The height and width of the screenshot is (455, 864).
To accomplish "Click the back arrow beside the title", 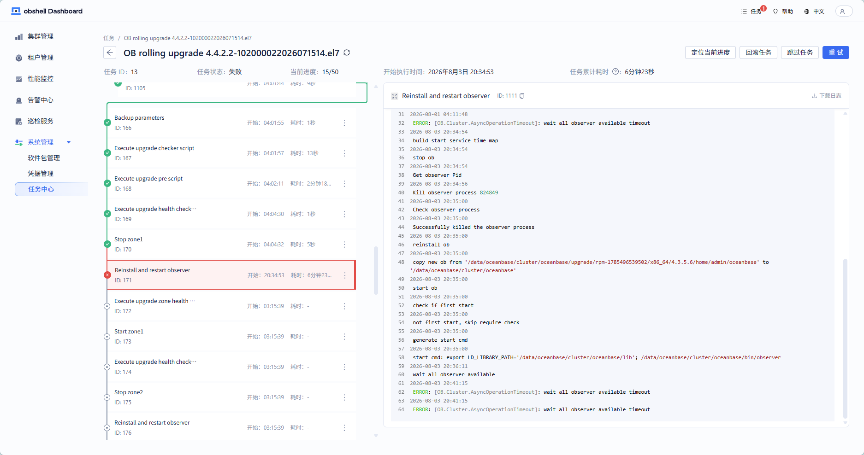I will tap(110, 52).
